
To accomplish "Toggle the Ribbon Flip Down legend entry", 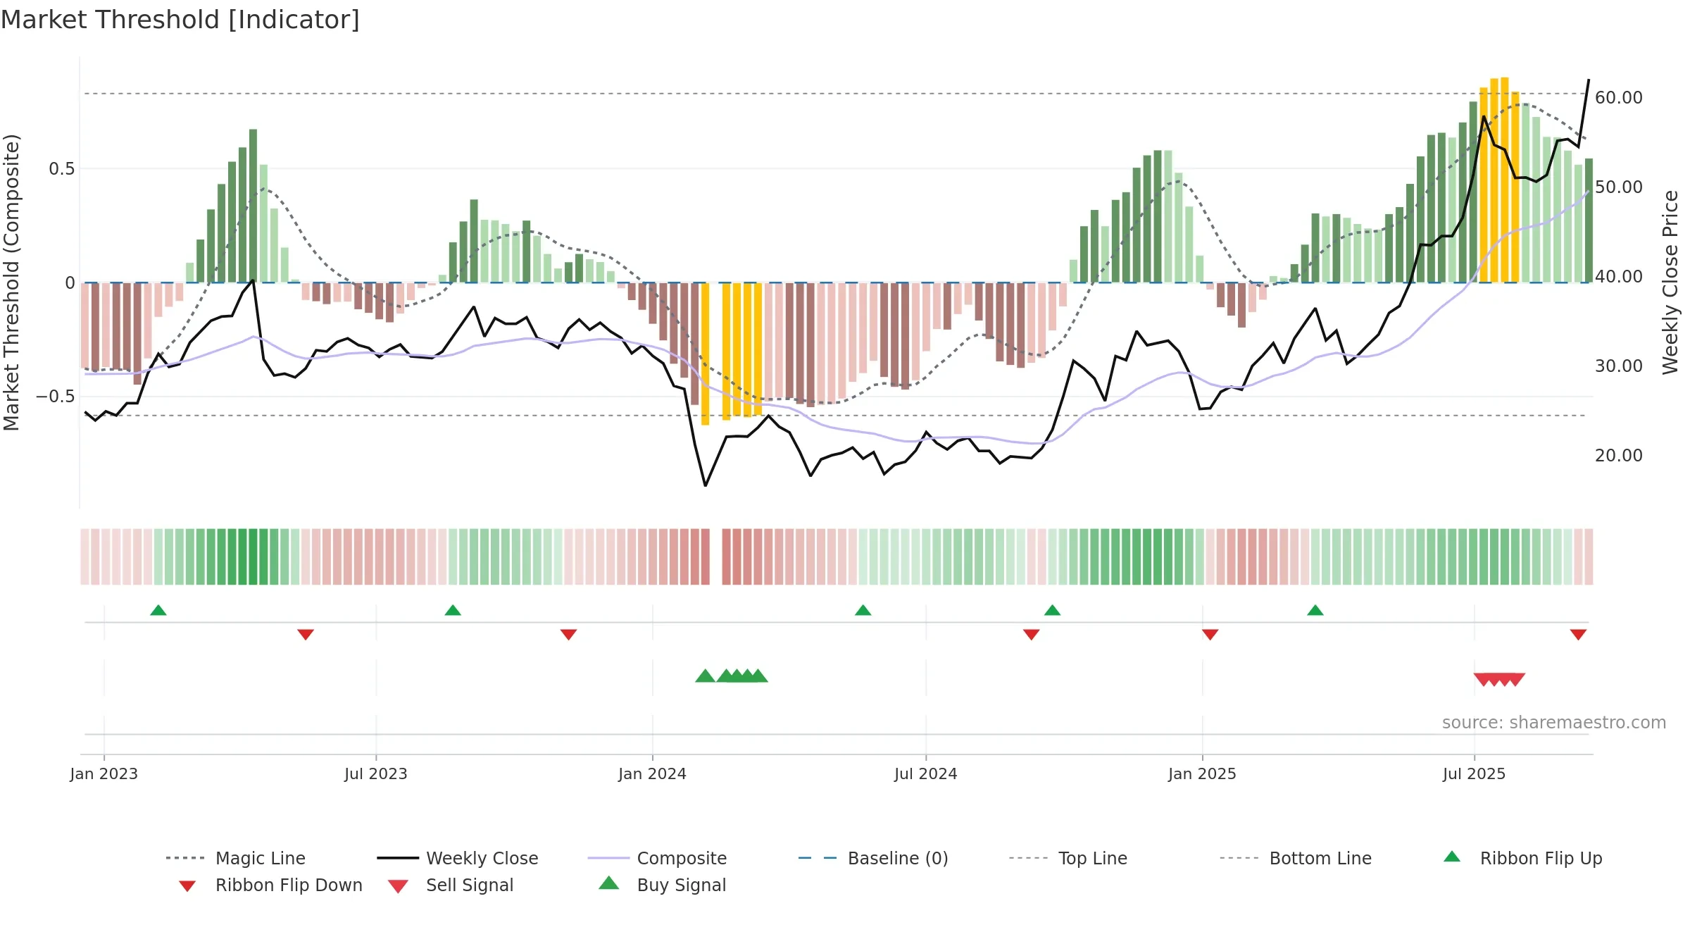I will [x=270, y=885].
